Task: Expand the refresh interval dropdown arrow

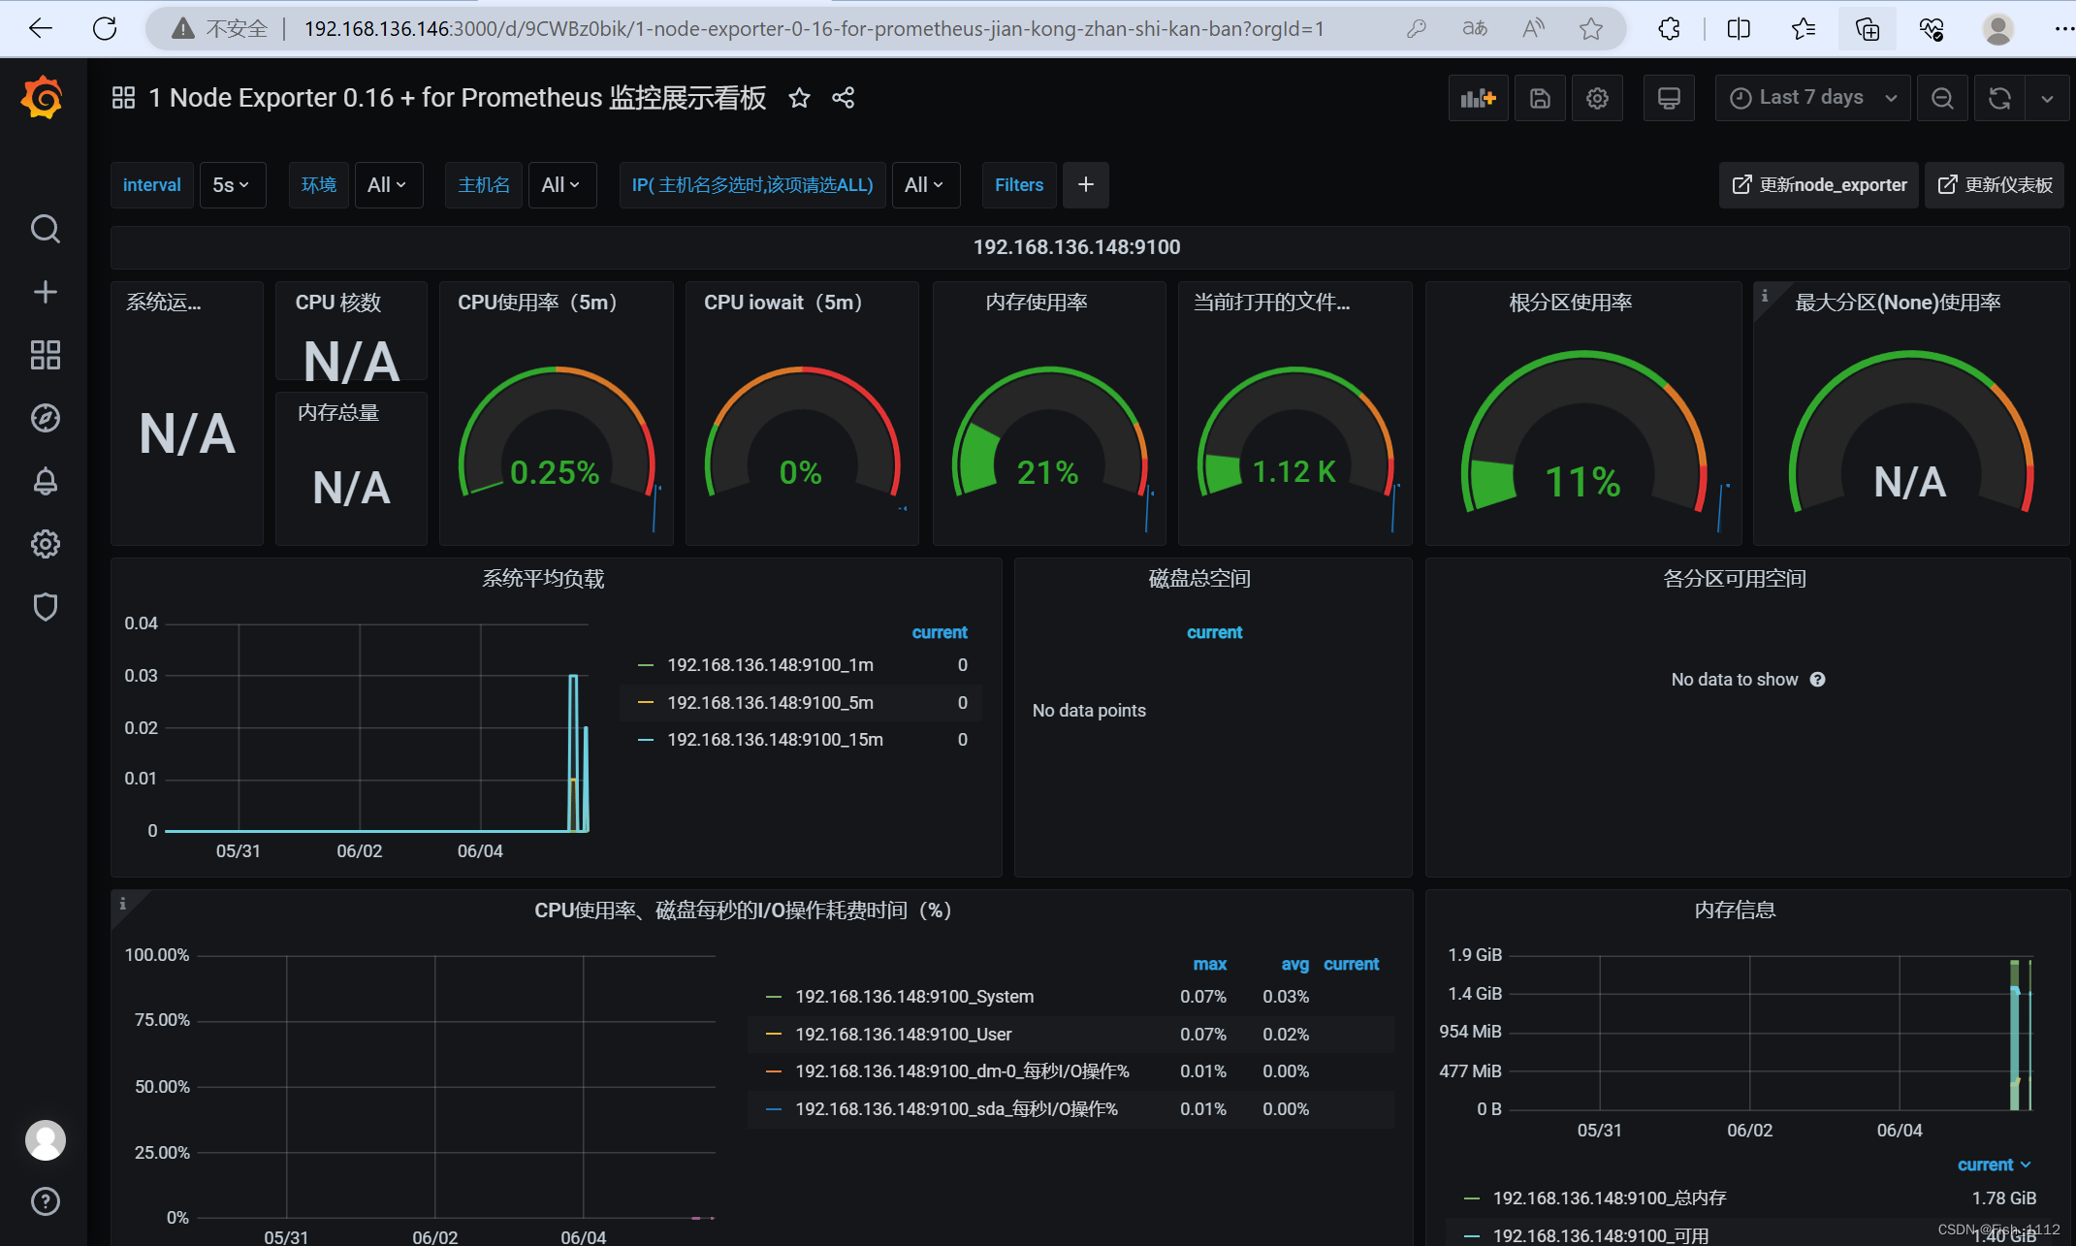Action: [2047, 98]
